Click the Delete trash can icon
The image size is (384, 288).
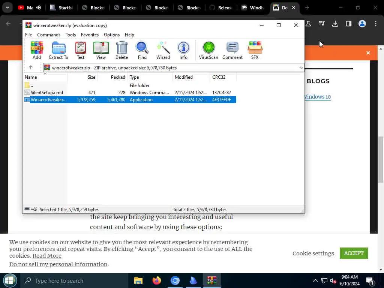pos(122,50)
